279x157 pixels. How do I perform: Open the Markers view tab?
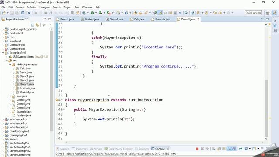[63, 149]
